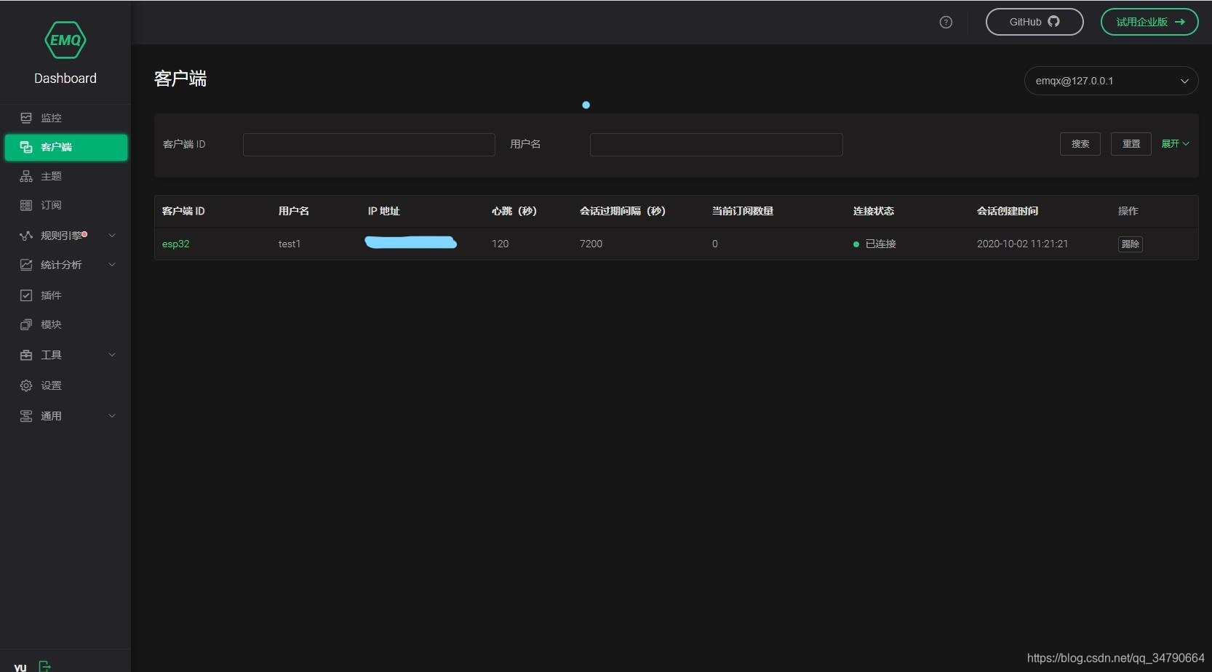
Task: Click the 试用企业版 trial button
Action: coord(1149,22)
